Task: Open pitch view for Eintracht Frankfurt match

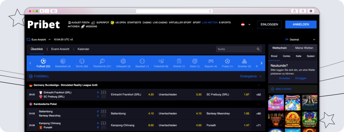Action: point(103,93)
